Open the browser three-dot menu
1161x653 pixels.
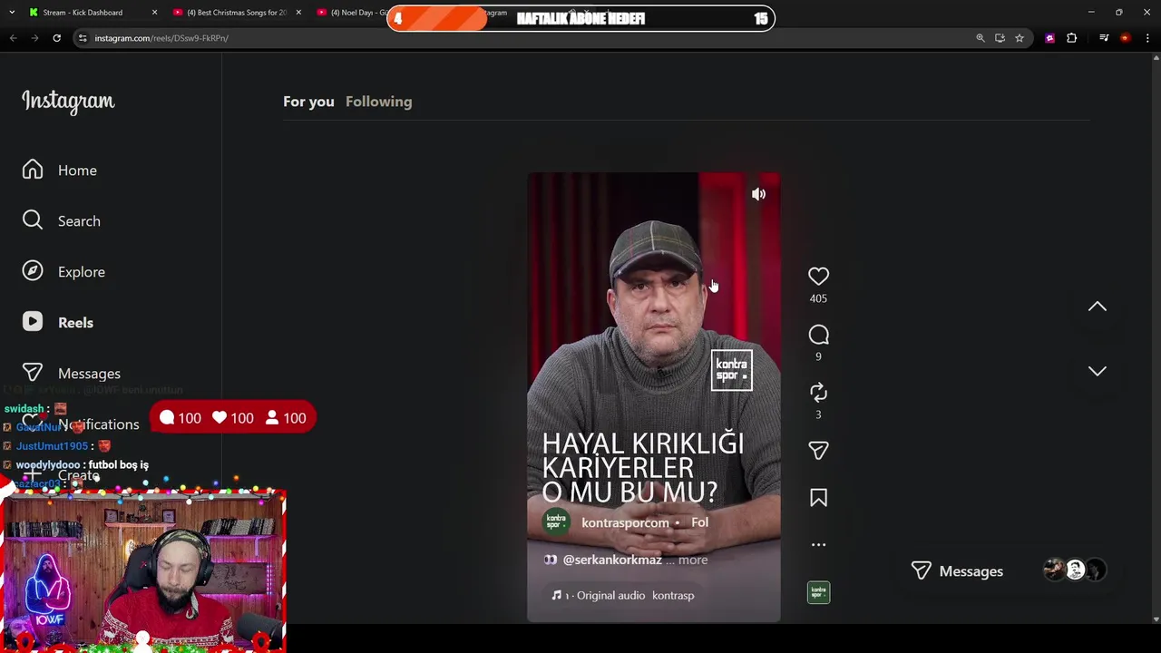(x=1147, y=38)
